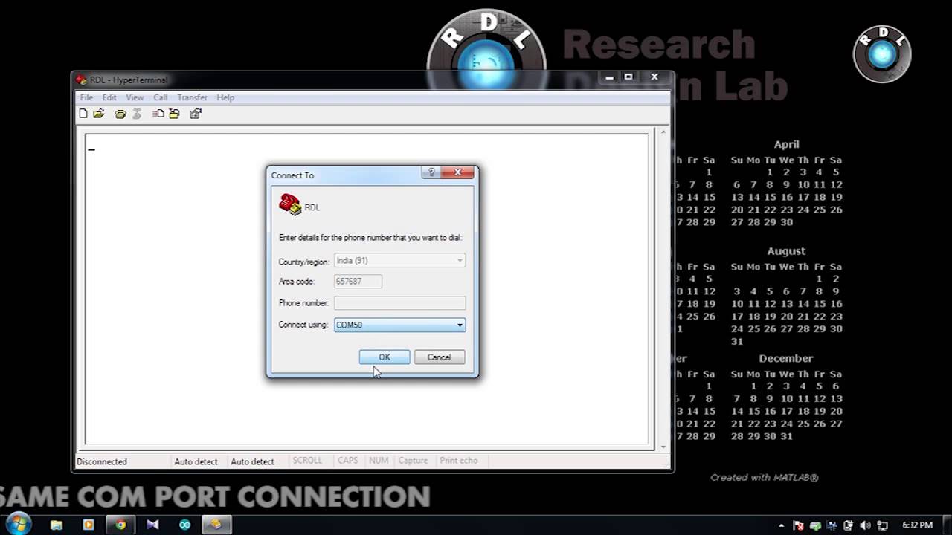
Task: Click the Print echo status bar indicator
Action: (x=459, y=461)
